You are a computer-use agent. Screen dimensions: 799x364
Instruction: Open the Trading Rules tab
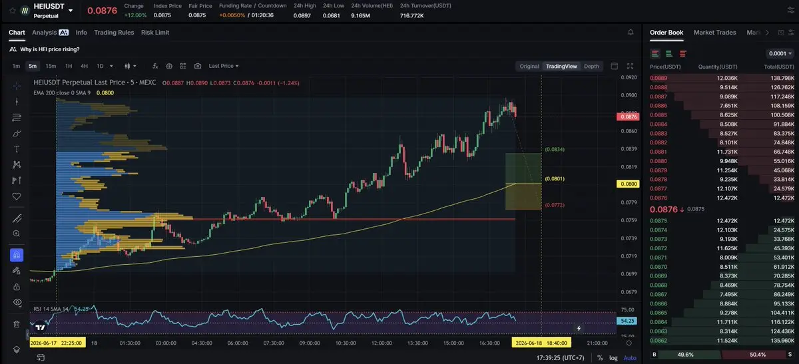point(114,32)
